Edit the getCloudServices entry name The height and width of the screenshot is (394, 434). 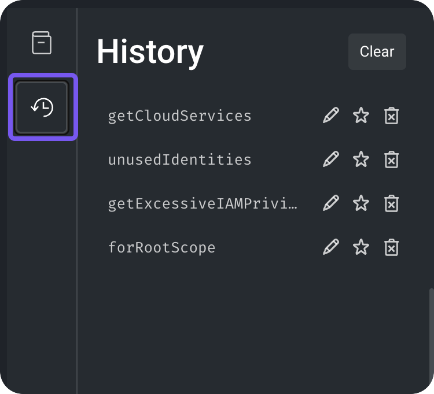pyautogui.click(x=330, y=116)
